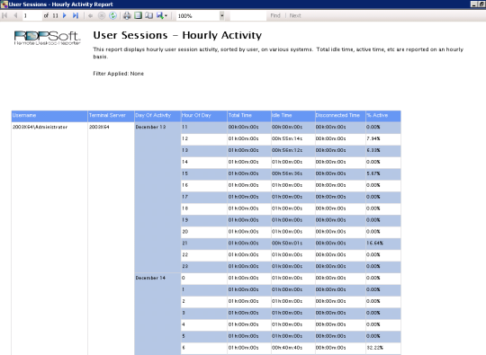
Task: Go to next report page
Action: click(x=65, y=15)
